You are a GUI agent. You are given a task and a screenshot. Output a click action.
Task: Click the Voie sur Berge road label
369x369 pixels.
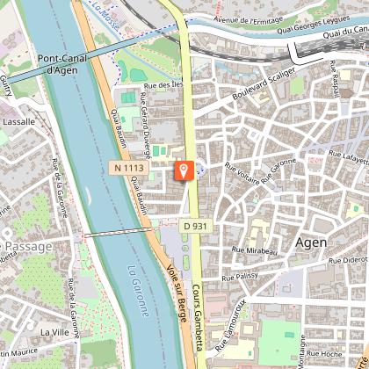177,293
